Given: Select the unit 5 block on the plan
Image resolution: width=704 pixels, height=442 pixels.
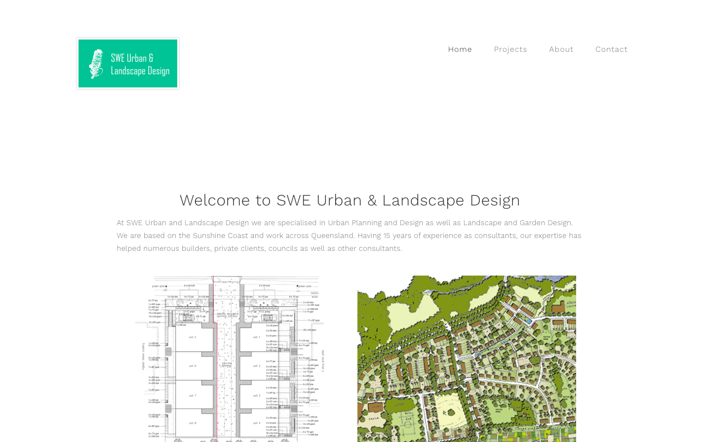Looking at the screenshot, I should click(193, 337).
